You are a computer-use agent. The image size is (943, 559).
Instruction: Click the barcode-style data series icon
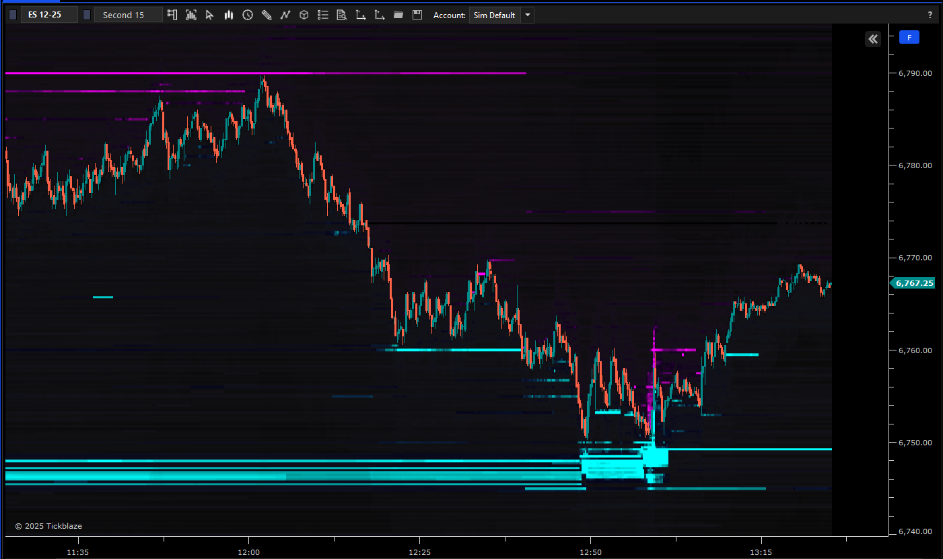(x=191, y=15)
